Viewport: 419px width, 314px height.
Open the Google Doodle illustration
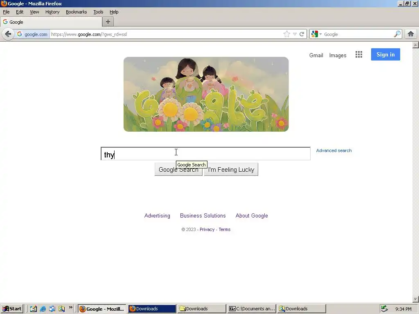206,94
